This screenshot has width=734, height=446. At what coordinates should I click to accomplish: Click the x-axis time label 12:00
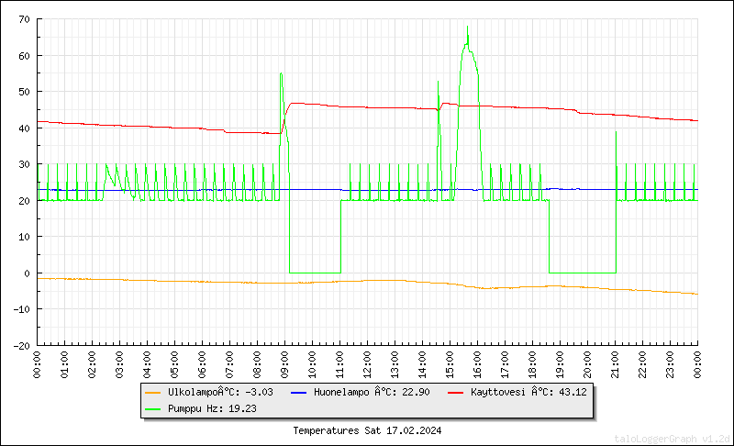(368, 365)
